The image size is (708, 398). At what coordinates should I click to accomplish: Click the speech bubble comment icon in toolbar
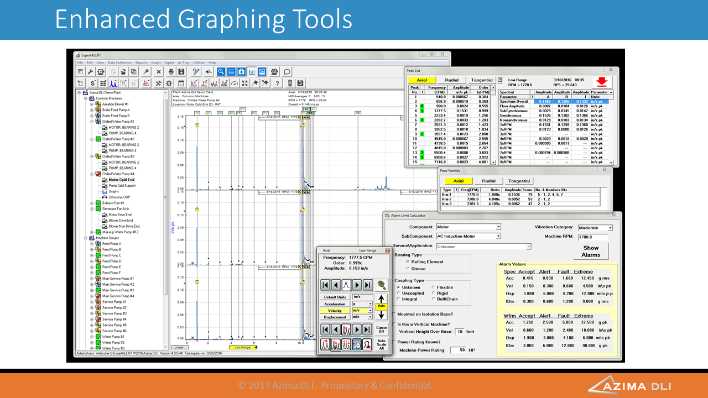(x=287, y=71)
